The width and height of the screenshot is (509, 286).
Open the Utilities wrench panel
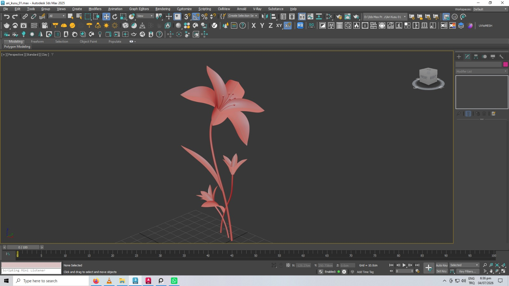(501, 57)
